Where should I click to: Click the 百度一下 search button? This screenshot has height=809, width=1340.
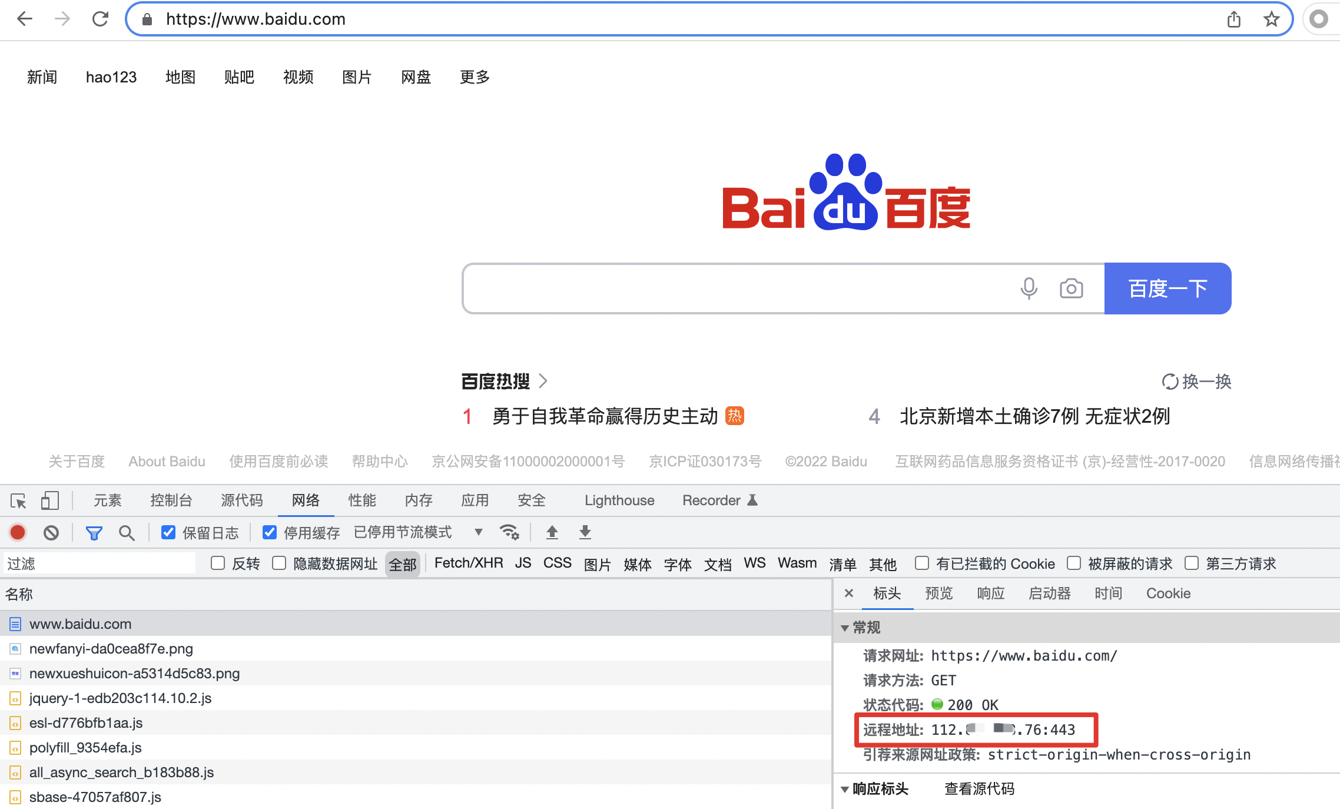tap(1168, 289)
